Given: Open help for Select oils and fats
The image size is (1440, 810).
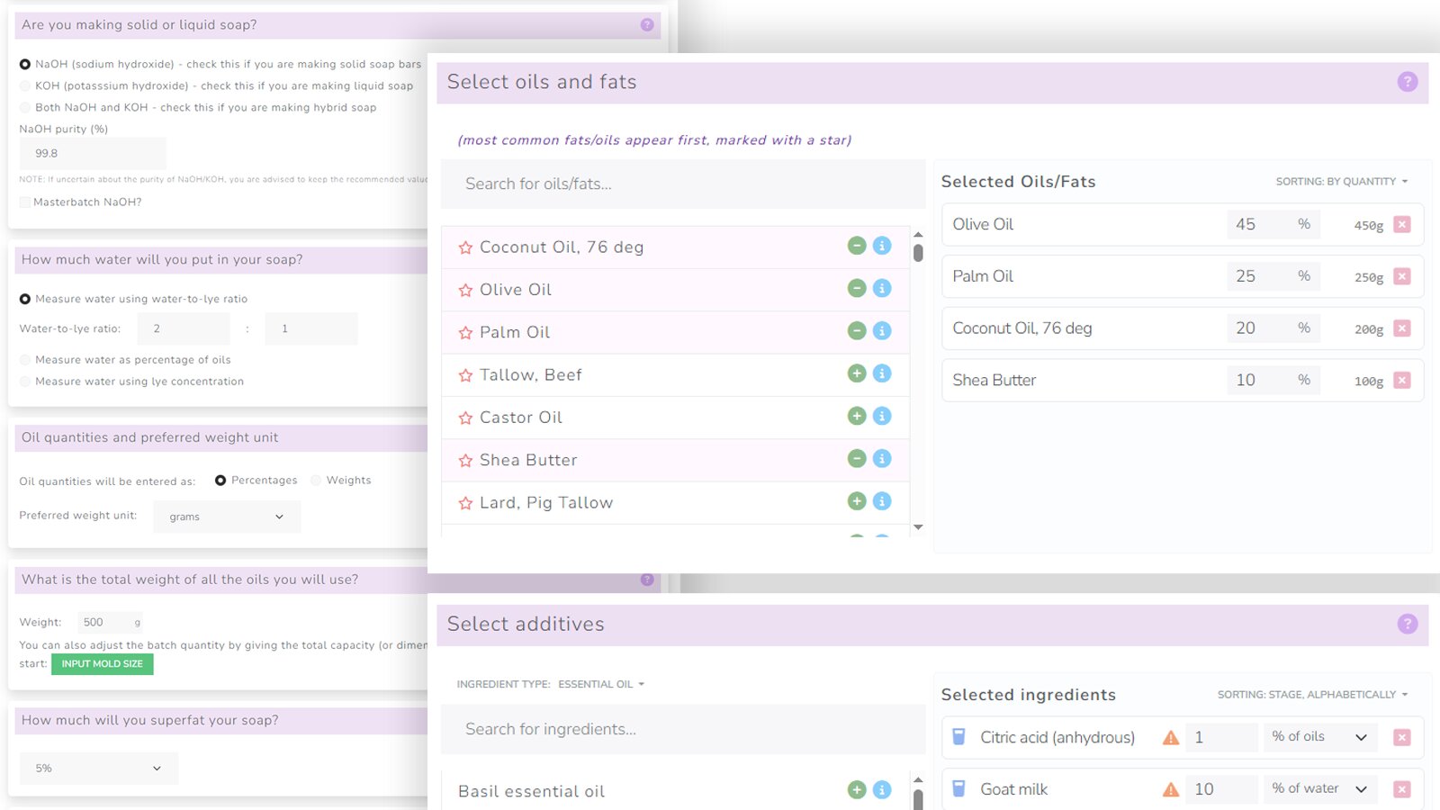Looking at the screenshot, I should click(1407, 82).
